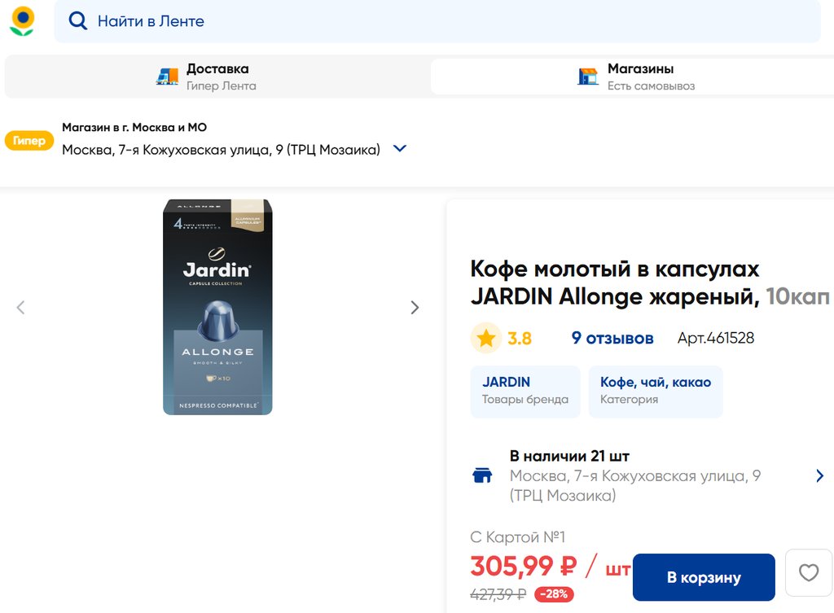Image resolution: width=834 pixels, height=613 pixels.
Task: Open availability details right chevron
Action: click(x=819, y=475)
